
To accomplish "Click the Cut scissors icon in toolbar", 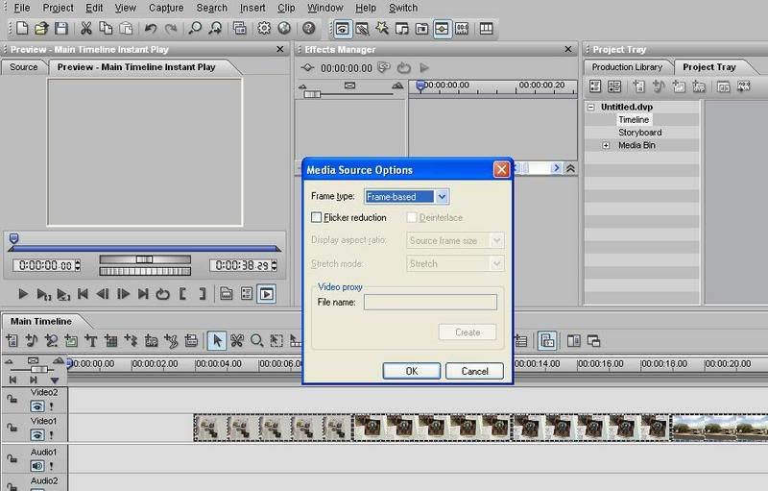I will click(86, 29).
